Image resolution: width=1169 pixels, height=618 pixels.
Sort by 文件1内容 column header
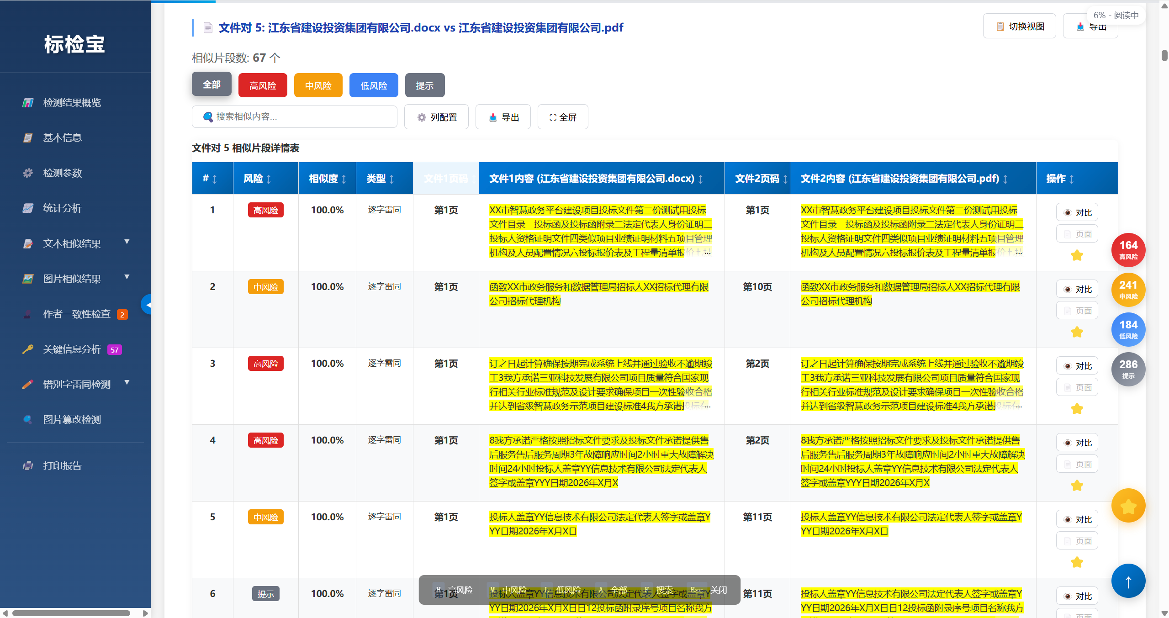(602, 179)
